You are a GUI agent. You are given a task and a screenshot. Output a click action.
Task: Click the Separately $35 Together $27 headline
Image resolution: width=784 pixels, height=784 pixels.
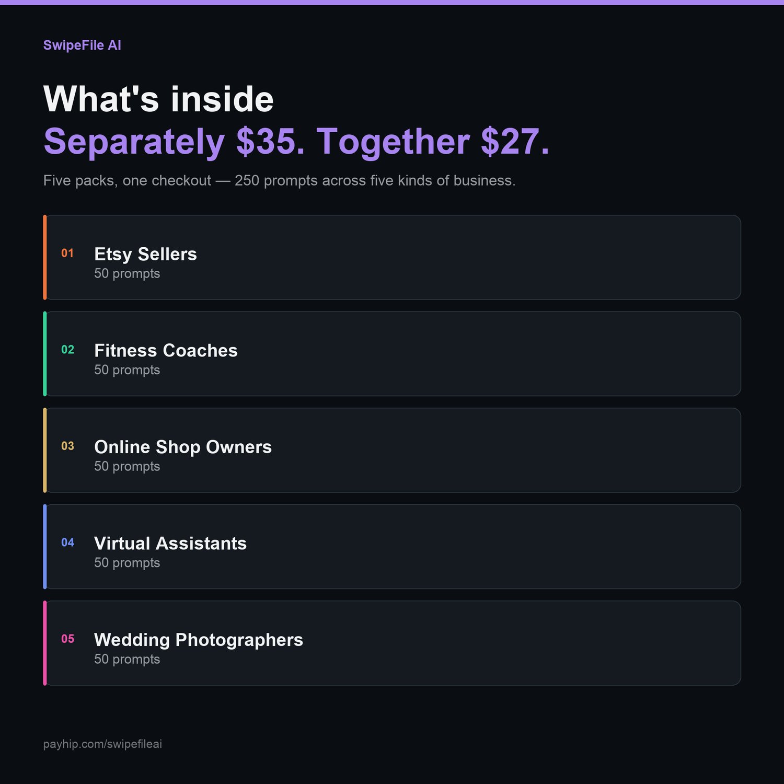[x=296, y=142]
